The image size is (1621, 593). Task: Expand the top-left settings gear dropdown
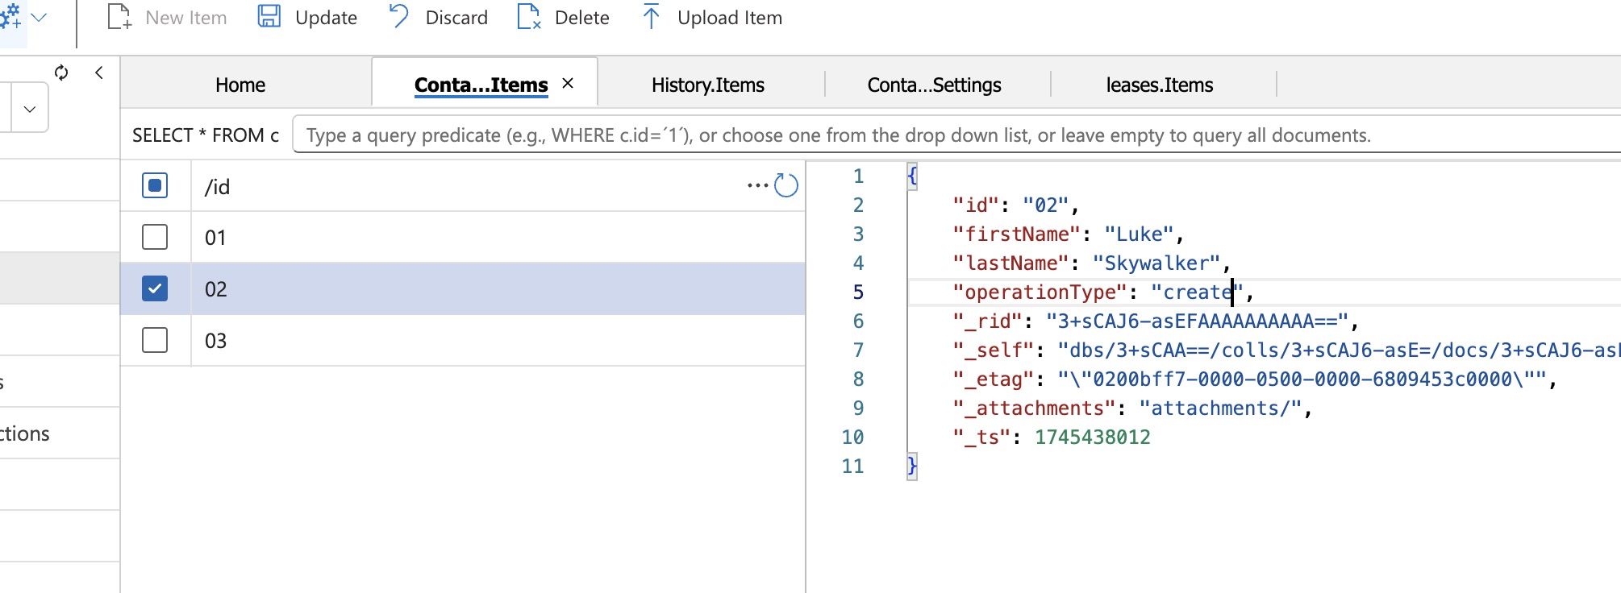point(39,17)
